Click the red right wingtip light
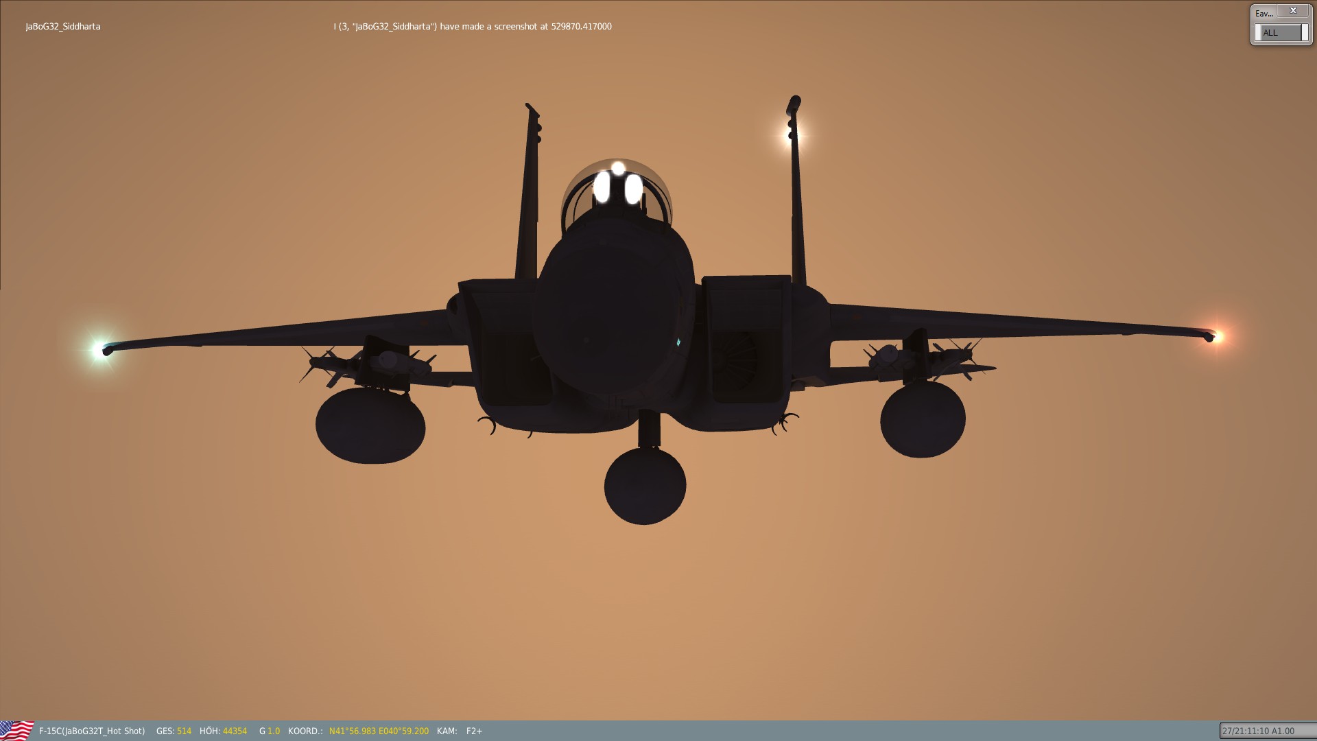 [1218, 336]
